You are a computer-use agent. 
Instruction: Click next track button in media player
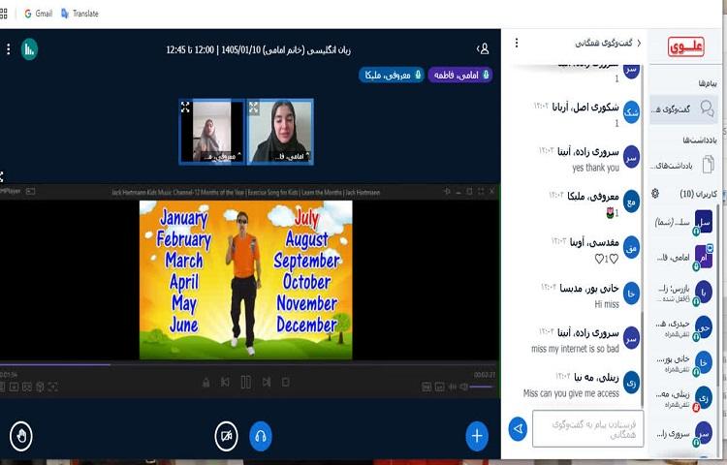coord(267,382)
